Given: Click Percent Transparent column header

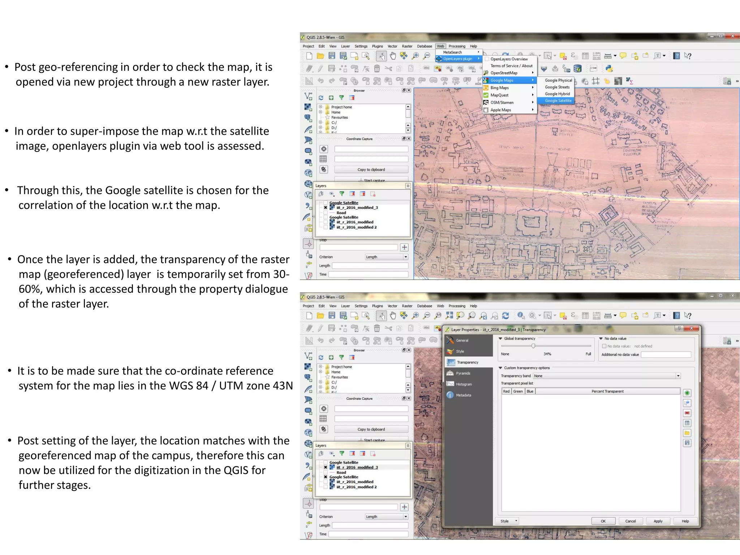Looking at the screenshot, I should pyautogui.click(x=607, y=391).
